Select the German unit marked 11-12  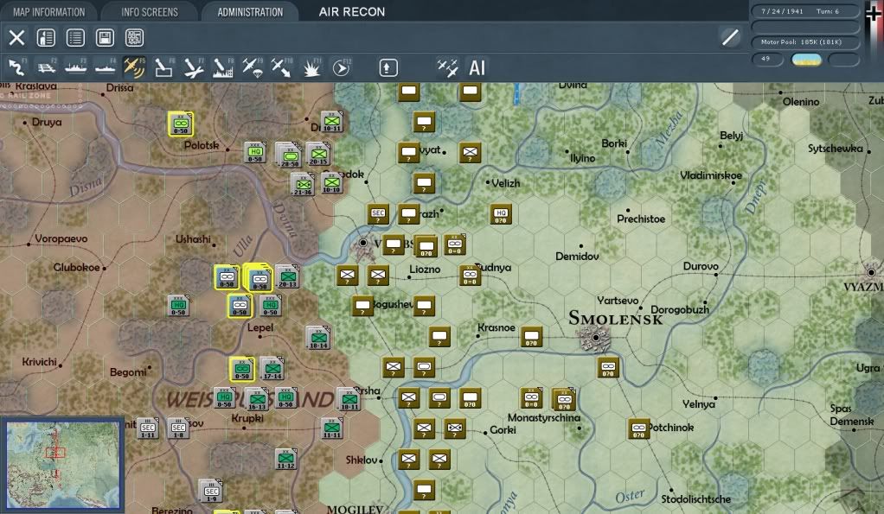point(285,459)
